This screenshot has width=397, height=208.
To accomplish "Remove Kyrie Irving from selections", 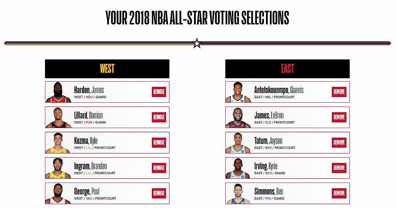I will point(339,168).
